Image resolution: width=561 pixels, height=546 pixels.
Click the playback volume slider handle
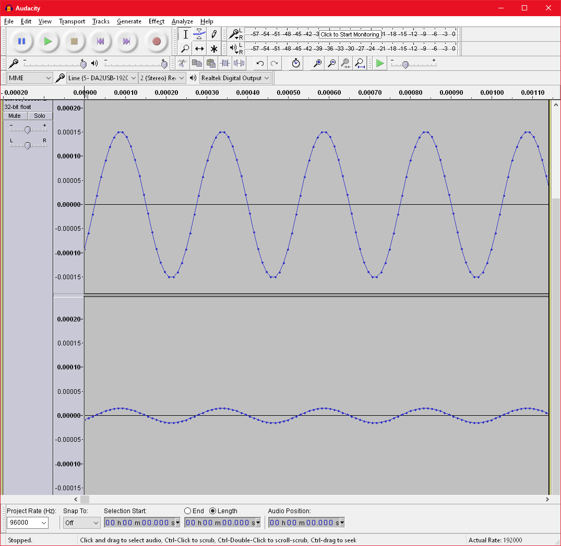coord(164,64)
